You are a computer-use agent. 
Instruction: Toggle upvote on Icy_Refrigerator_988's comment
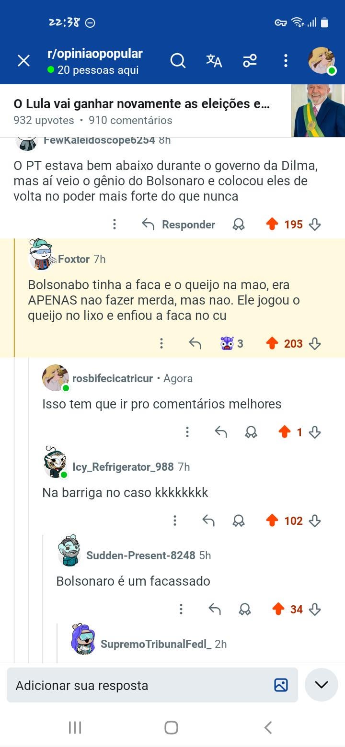click(x=272, y=521)
